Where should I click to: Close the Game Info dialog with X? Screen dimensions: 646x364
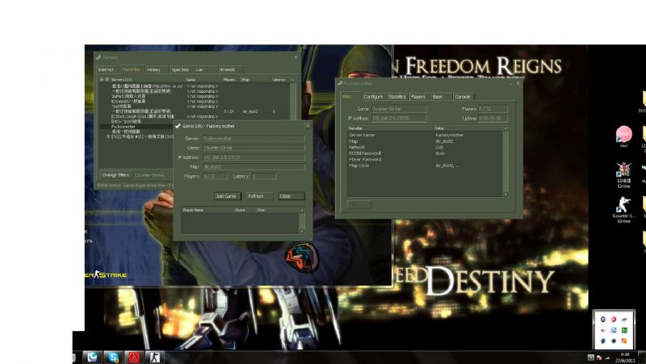tap(308, 126)
